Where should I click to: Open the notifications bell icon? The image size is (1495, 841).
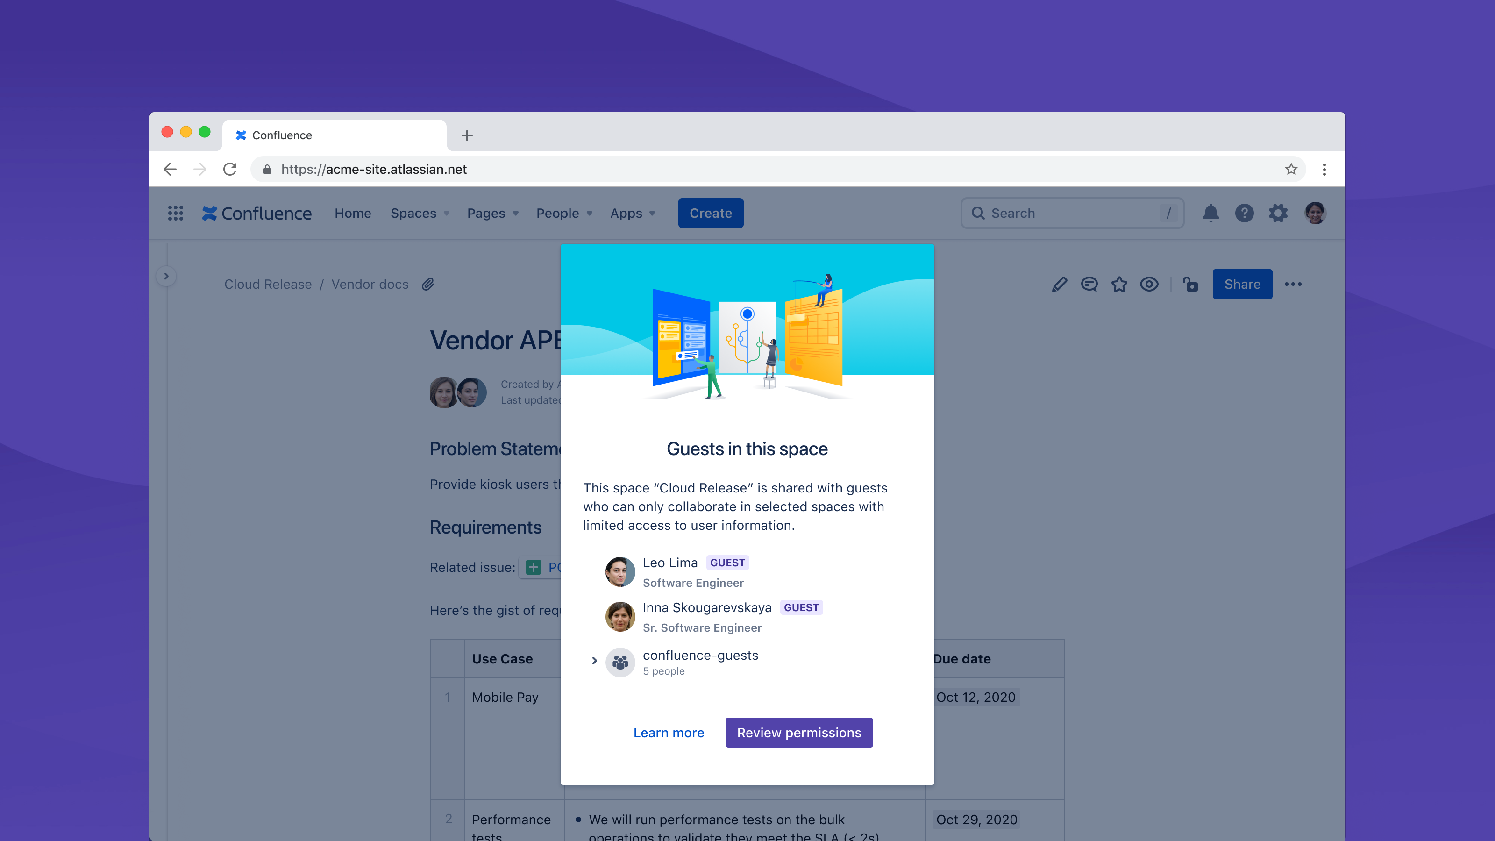(x=1210, y=213)
